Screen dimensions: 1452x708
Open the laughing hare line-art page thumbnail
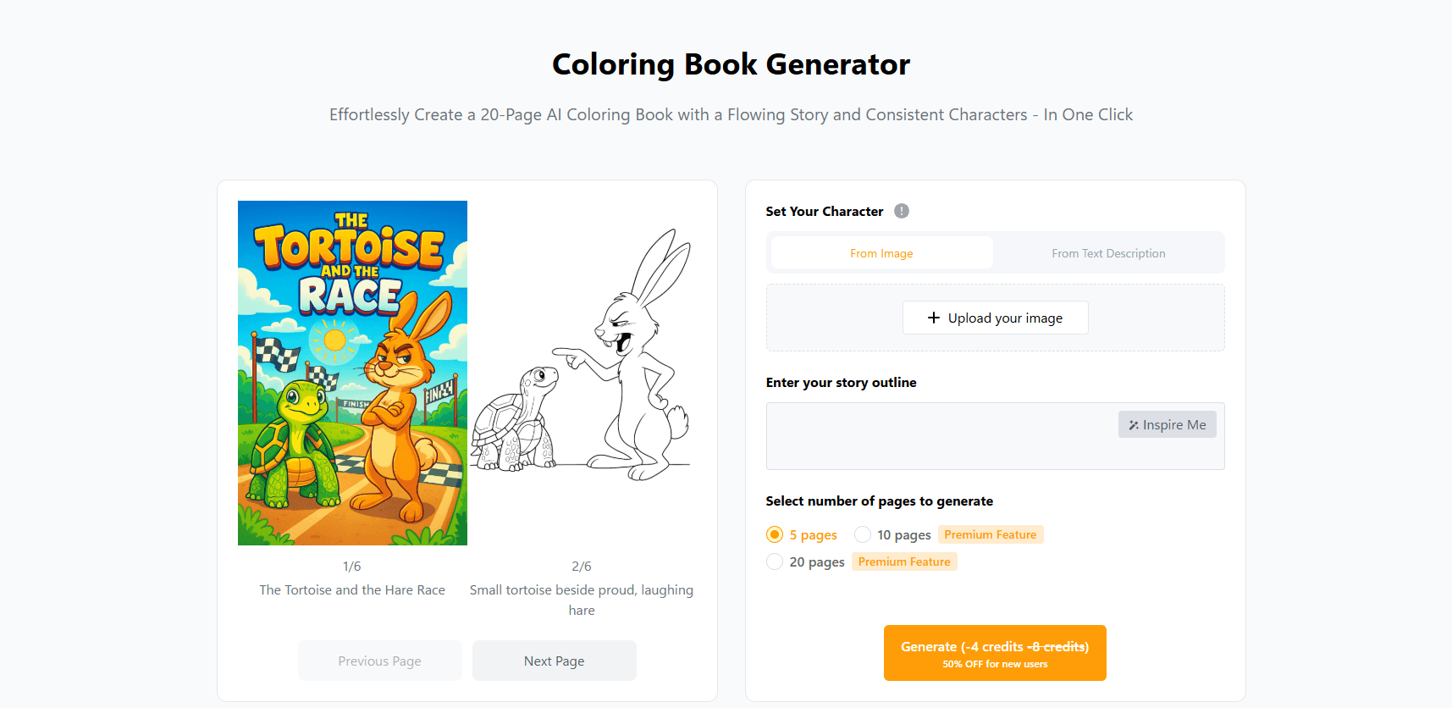[582, 373]
